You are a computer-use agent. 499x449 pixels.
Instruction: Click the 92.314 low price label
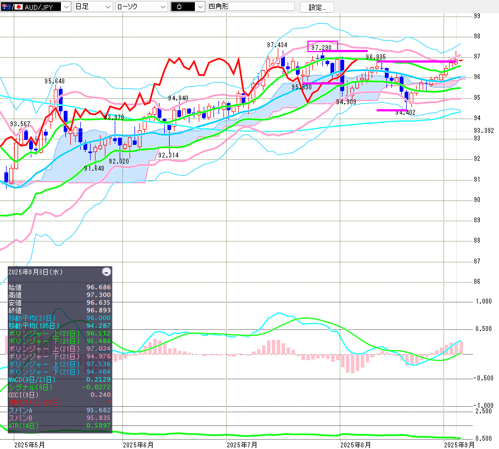169,155
